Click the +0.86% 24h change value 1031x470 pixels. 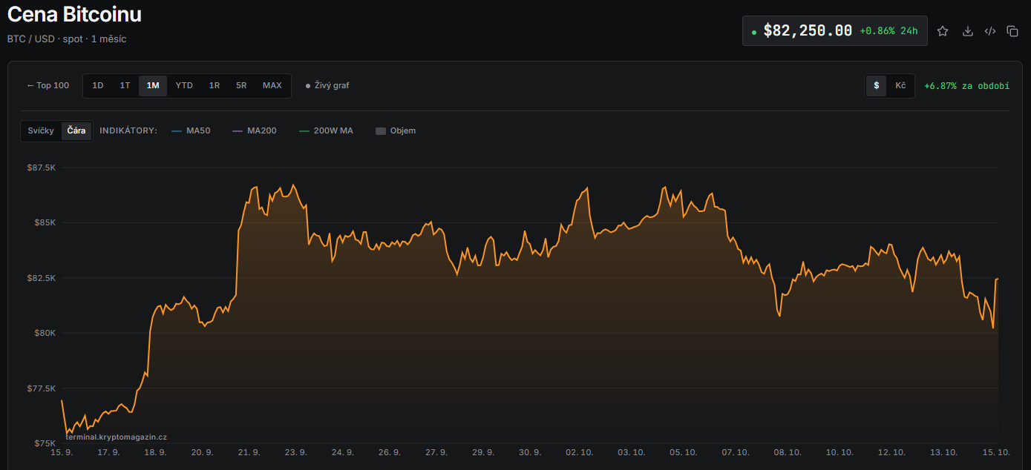click(x=888, y=31)
